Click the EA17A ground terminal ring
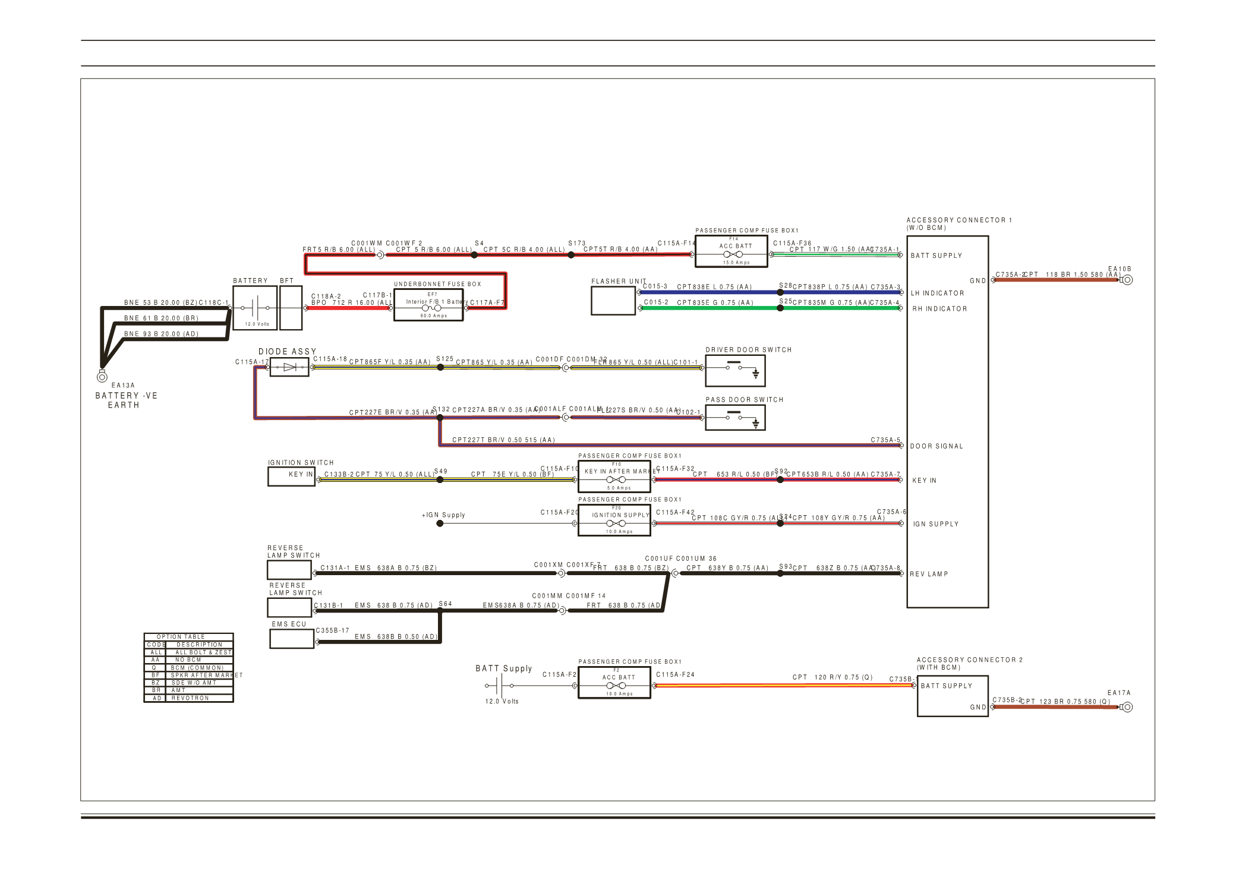1236x874 pixels. pyautogui.click(x=1127, y=707)
